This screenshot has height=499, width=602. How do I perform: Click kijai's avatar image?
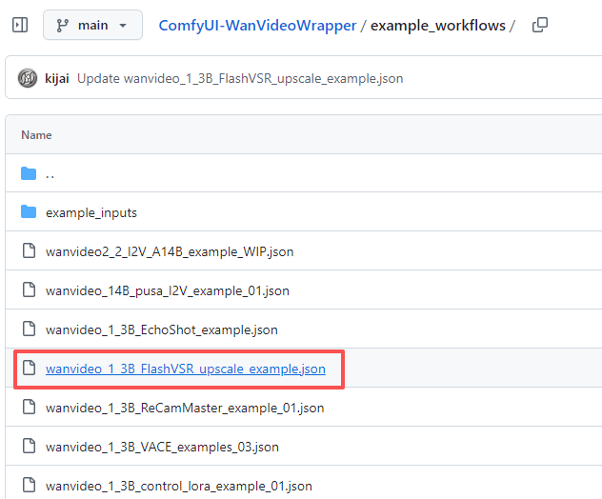28,78
